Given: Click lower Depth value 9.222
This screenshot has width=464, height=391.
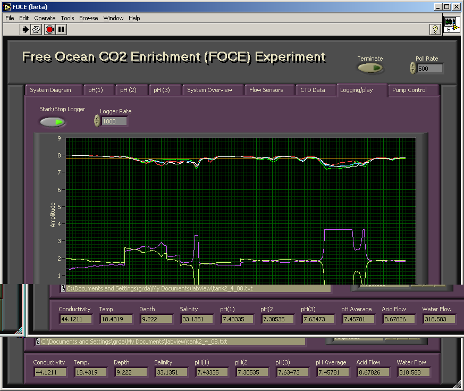Looking at the screenshot, I should 131,372.
